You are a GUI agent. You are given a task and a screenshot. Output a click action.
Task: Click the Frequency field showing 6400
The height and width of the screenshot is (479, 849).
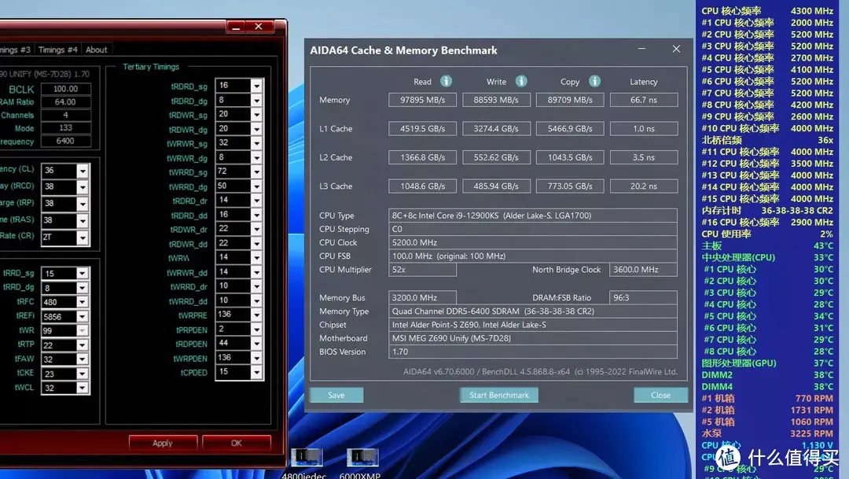coord(65,141)
